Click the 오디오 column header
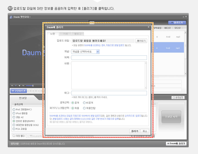Image resolution: width=198 pixels, height=154 pixels. pyautogui.click(x=177, y=28)
